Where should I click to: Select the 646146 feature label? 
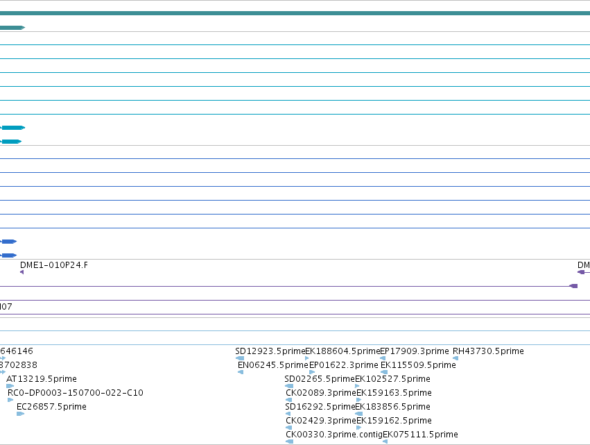pos(17,351)
